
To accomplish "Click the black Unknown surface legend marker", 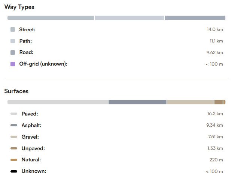I will tap(14, 171).
